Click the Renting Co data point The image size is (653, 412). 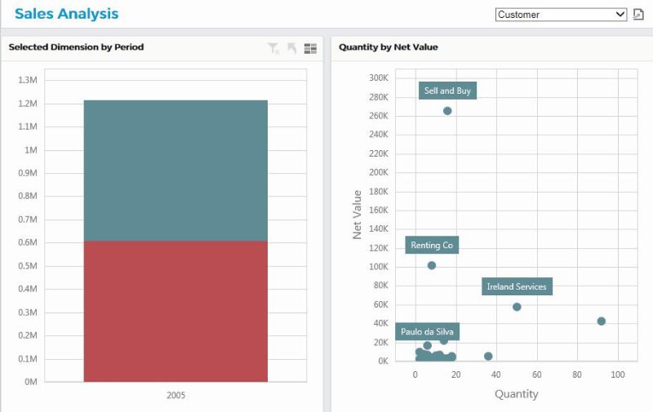[432, 265]
